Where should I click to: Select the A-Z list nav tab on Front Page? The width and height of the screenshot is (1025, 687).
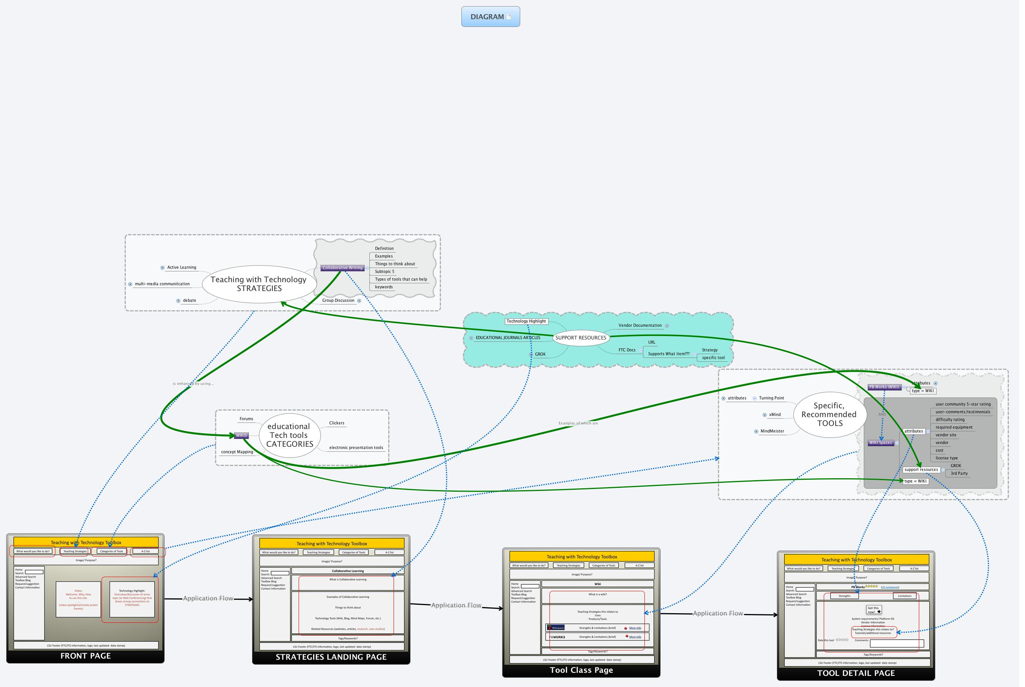145,551
